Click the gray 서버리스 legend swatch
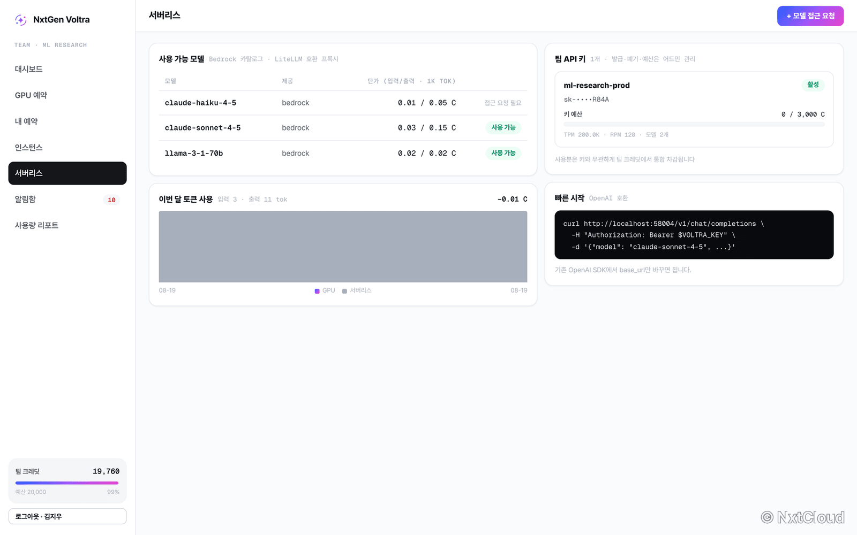Viewport: 857px width, 535px height. (x=344, y=291)
